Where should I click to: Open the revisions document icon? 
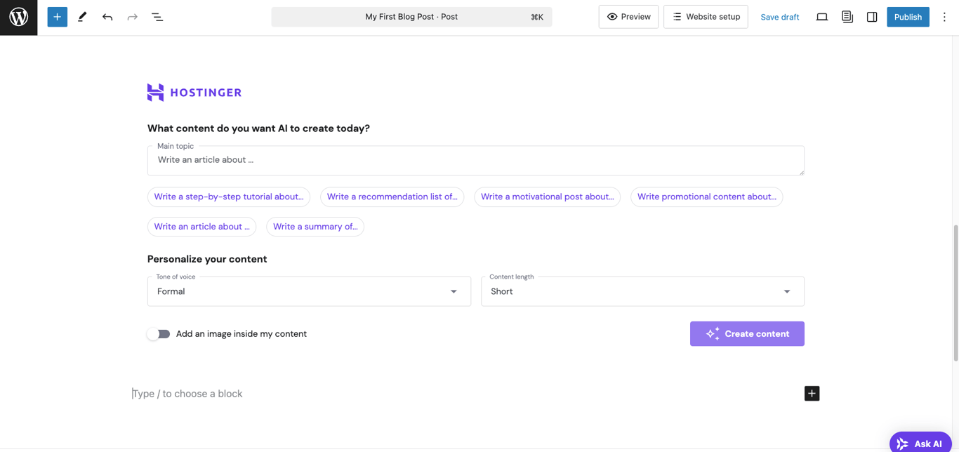pyautogui.click(x=847, y=16)
